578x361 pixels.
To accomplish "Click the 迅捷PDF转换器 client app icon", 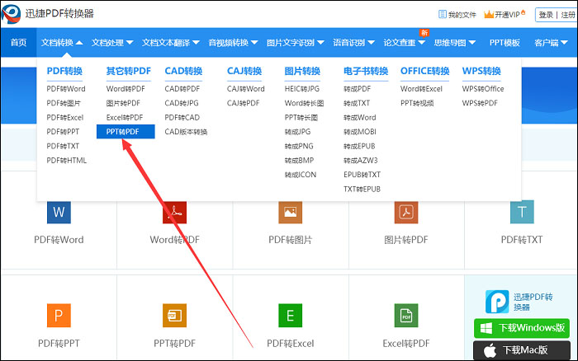I will pos(497,302).
